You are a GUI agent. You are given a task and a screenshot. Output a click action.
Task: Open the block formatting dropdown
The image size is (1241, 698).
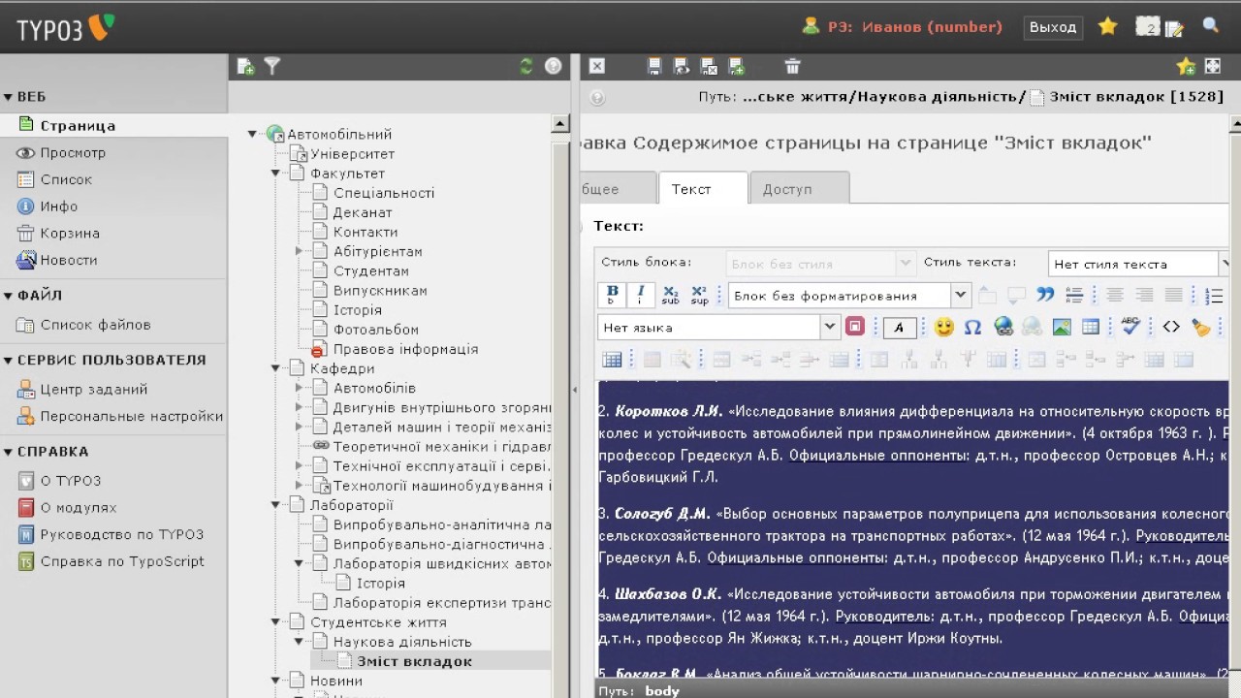[x=848, y=296]
